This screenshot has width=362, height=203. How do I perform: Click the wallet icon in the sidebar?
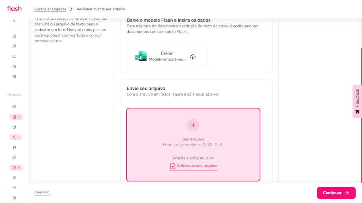14,67
